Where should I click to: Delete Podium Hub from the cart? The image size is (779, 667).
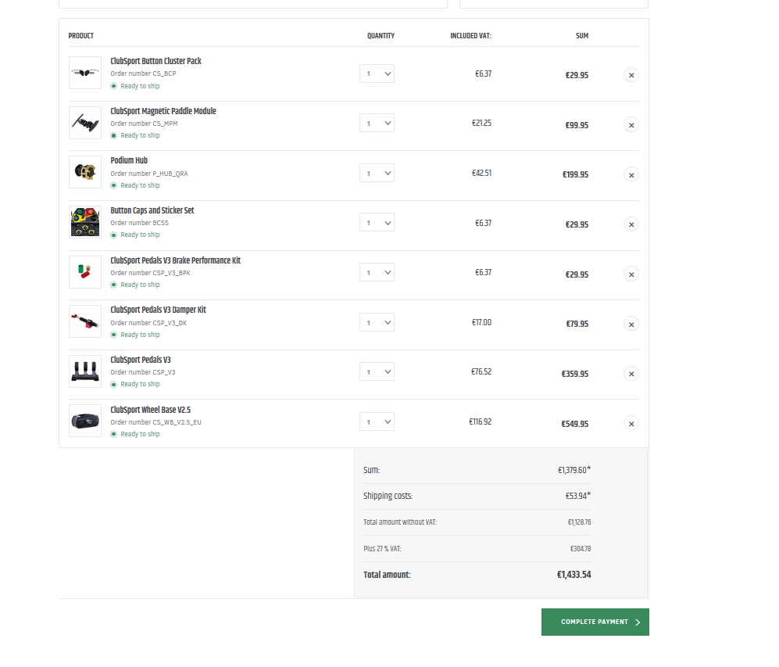pos(631,175)
